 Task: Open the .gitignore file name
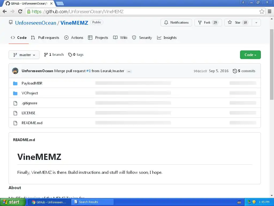tap(29, 103)
